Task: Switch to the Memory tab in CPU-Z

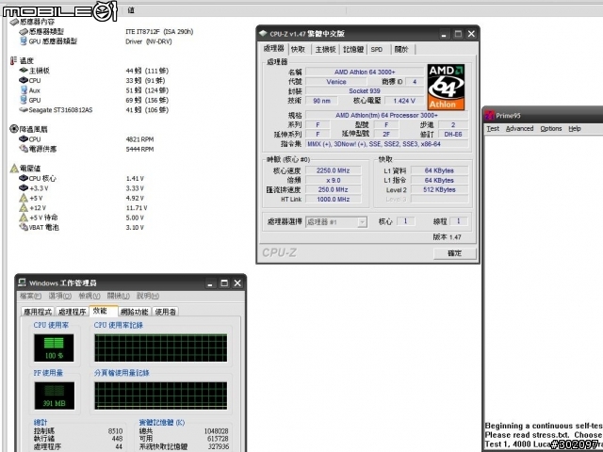Action: [353, 50]
